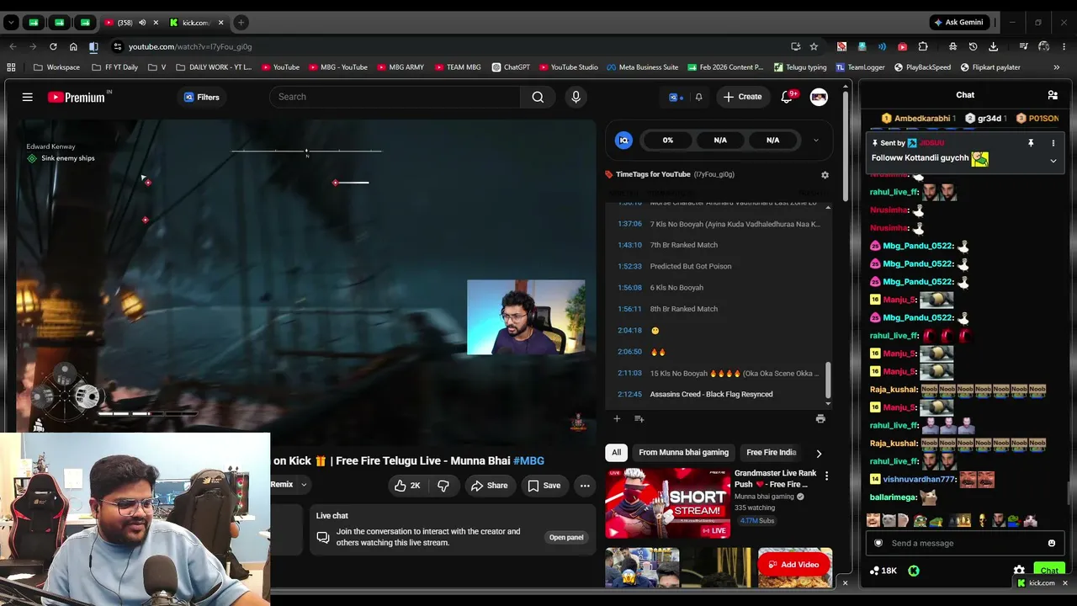Open YouTube notifications bell with 9+ badge
This screenshot has height=606, width=1077.
788,97
